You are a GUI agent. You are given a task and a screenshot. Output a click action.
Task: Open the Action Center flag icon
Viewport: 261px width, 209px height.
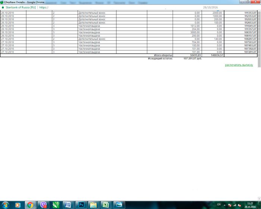(x=229, y=205)
